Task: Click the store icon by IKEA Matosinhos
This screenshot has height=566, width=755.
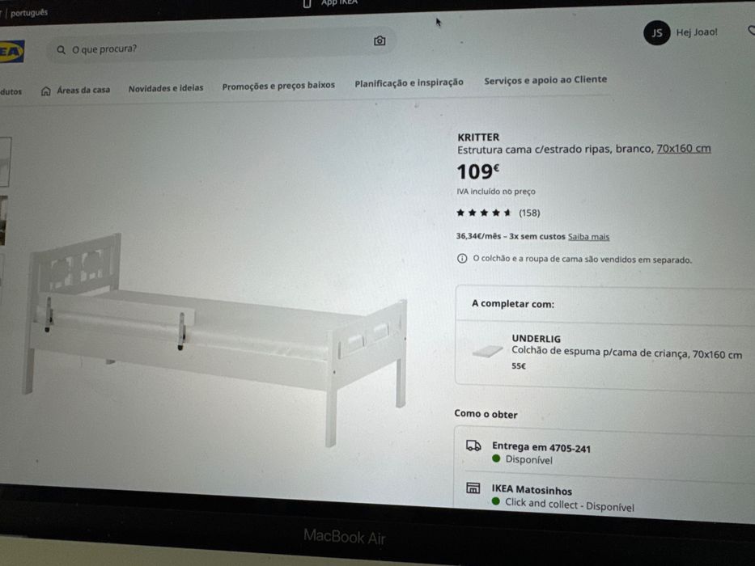Action: tap(473, 488)
